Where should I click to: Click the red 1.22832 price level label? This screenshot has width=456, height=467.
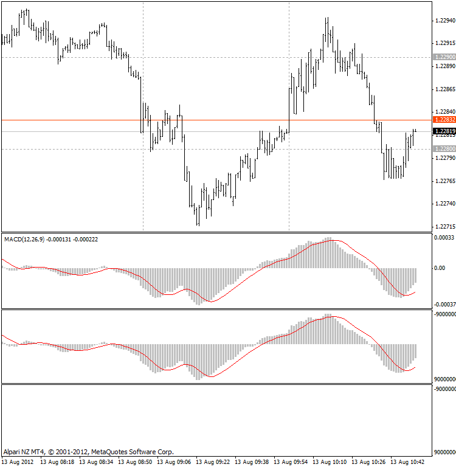tap(444, 120)
